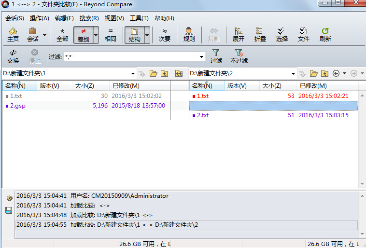Select 2.txt in the right pane
This screenshot has height=248, width=366.
[273, 115]
